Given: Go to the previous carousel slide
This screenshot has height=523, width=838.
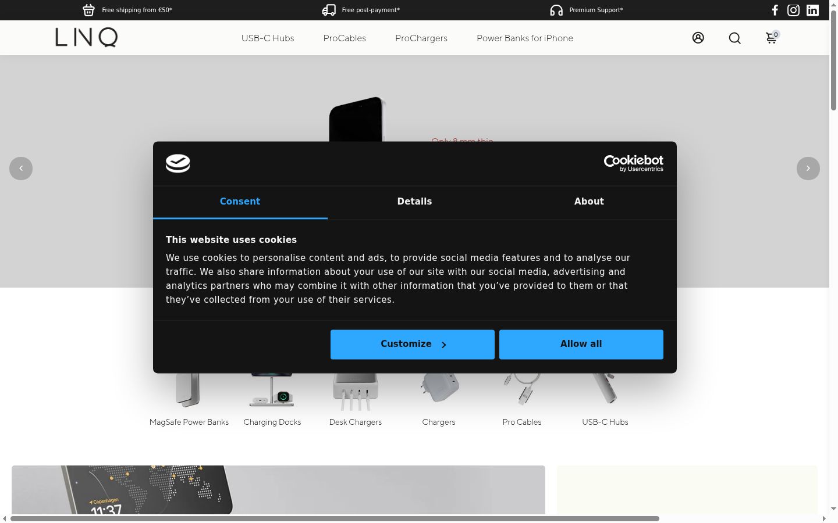Looking at the screenshot, I should [x=21, y=169].
